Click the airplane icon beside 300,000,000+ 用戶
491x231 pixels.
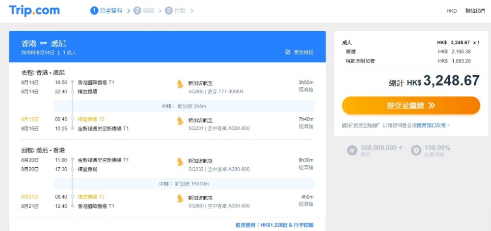(352, 151)
